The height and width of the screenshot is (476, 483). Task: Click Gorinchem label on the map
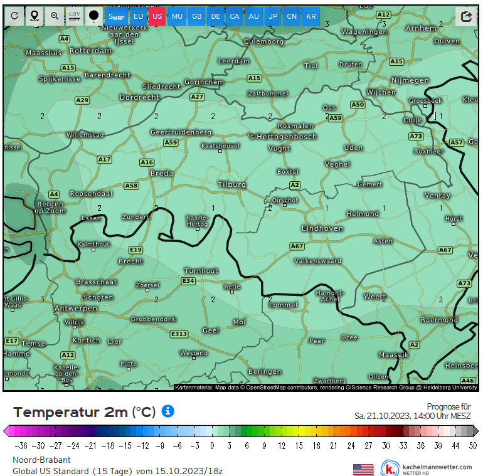click(204, 82)
